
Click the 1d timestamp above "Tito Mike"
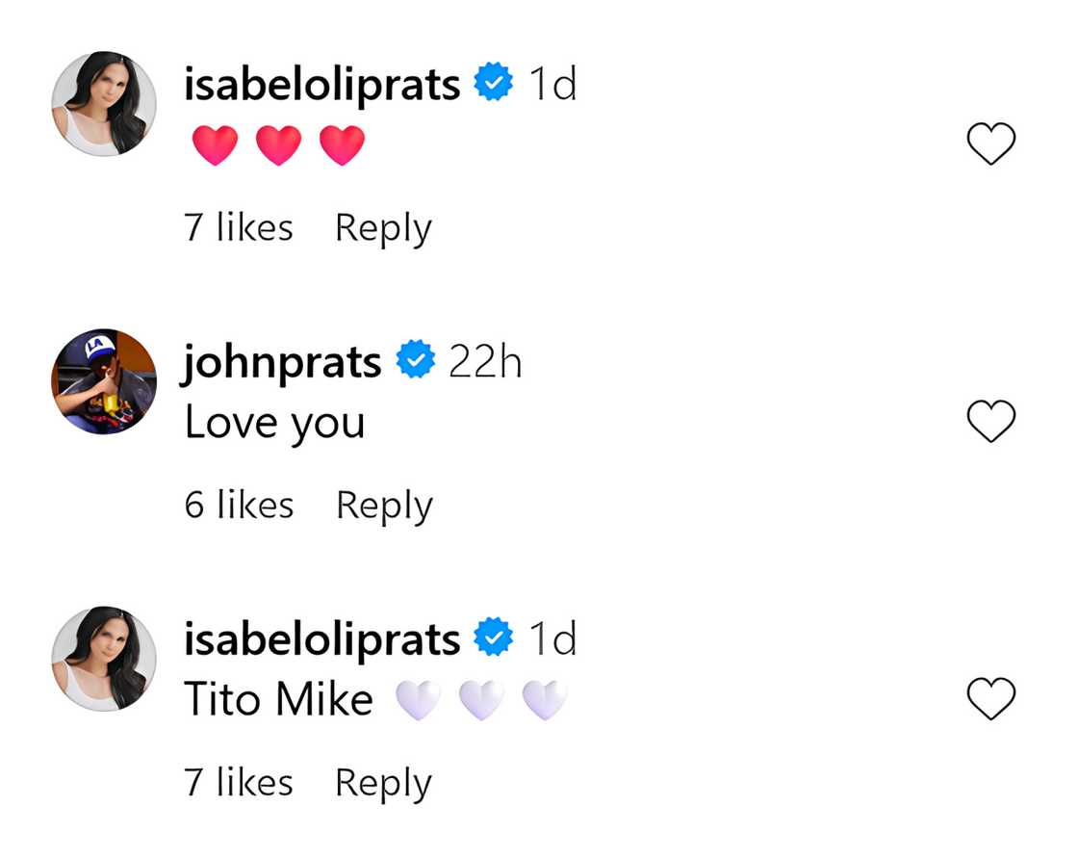coord(553,639)
